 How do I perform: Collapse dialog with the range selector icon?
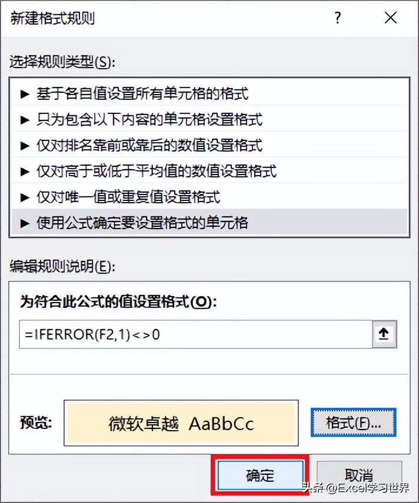(x=384, y=334)
